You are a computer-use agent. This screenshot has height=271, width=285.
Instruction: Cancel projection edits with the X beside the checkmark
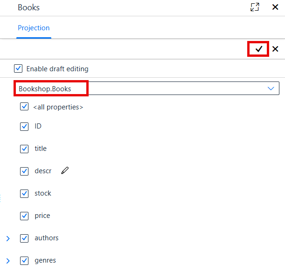click(275, 49)
